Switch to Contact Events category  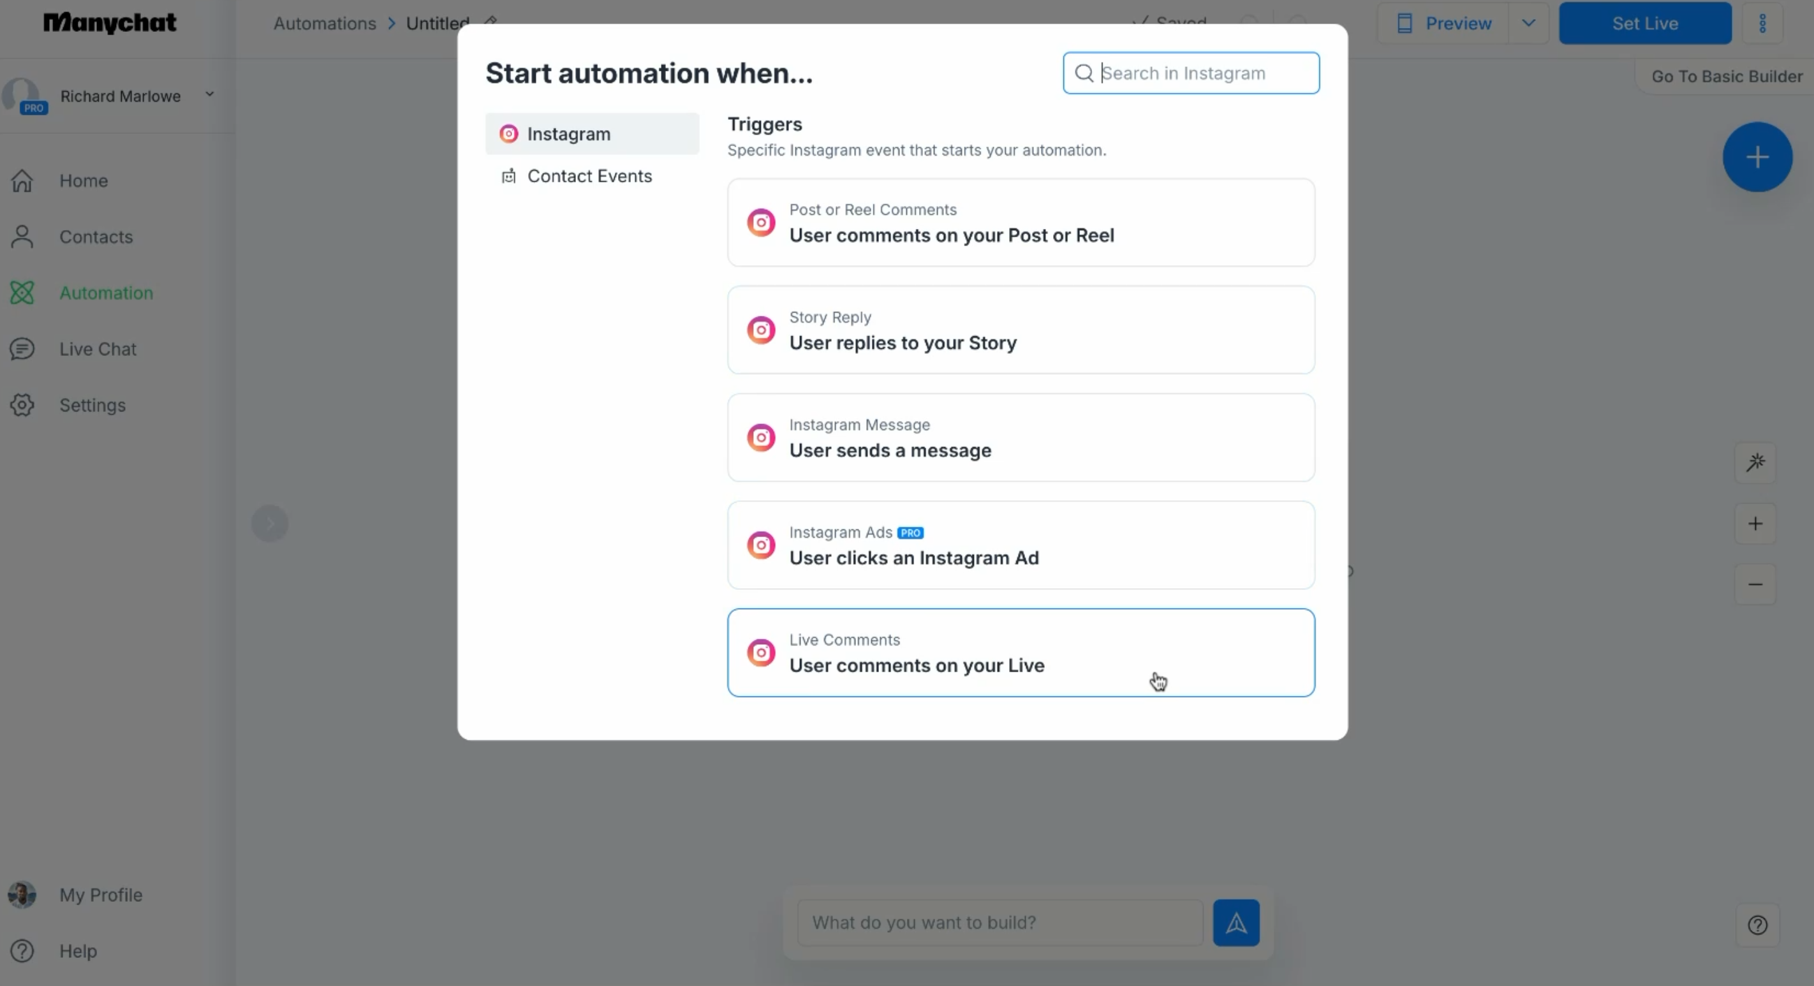[x=589, y=176]
